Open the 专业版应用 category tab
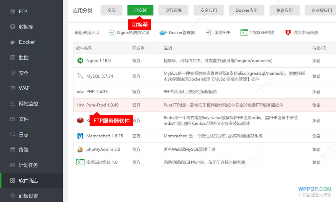The height and width of the screenshot is (202, 336). click(320, 10)
